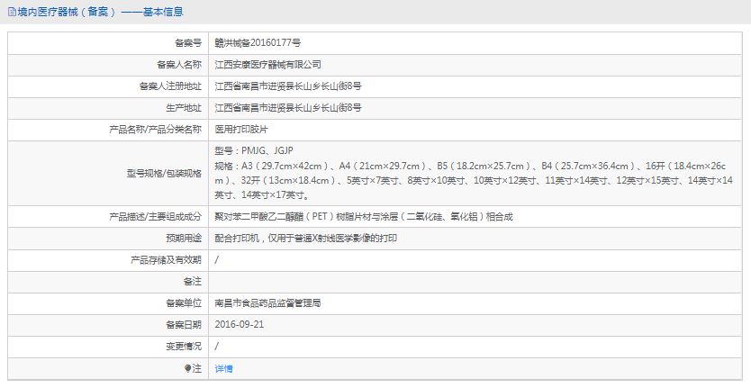Click the 备案日期 label cell
The image size is (751, 388).
pyautogui.click(x=108, y=325)
